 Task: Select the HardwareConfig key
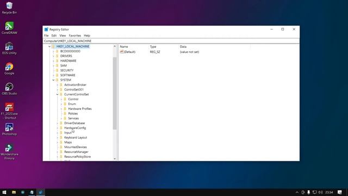point(75,128)
